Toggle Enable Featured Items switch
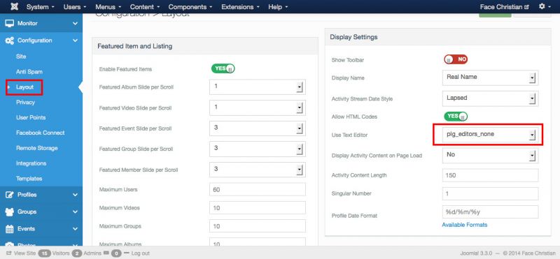Screen dimensions: 560x259 click(223, 68)
